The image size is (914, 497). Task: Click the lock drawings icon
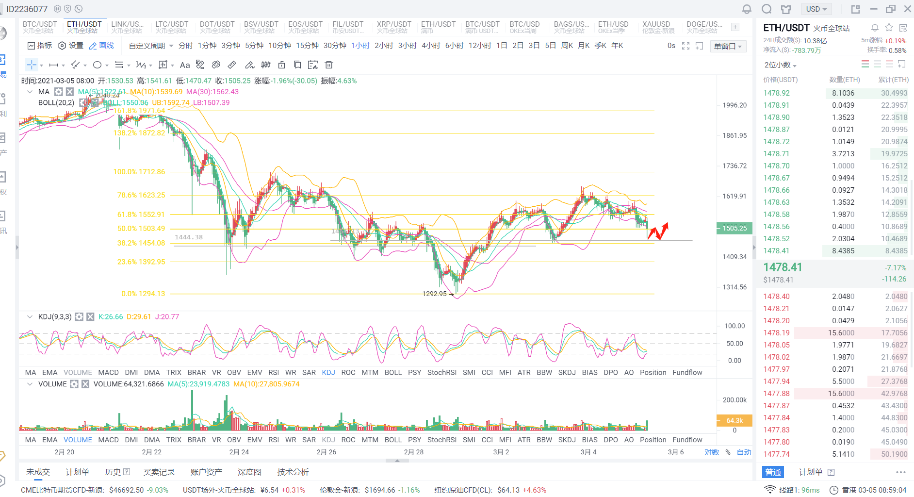pos(281,65)
